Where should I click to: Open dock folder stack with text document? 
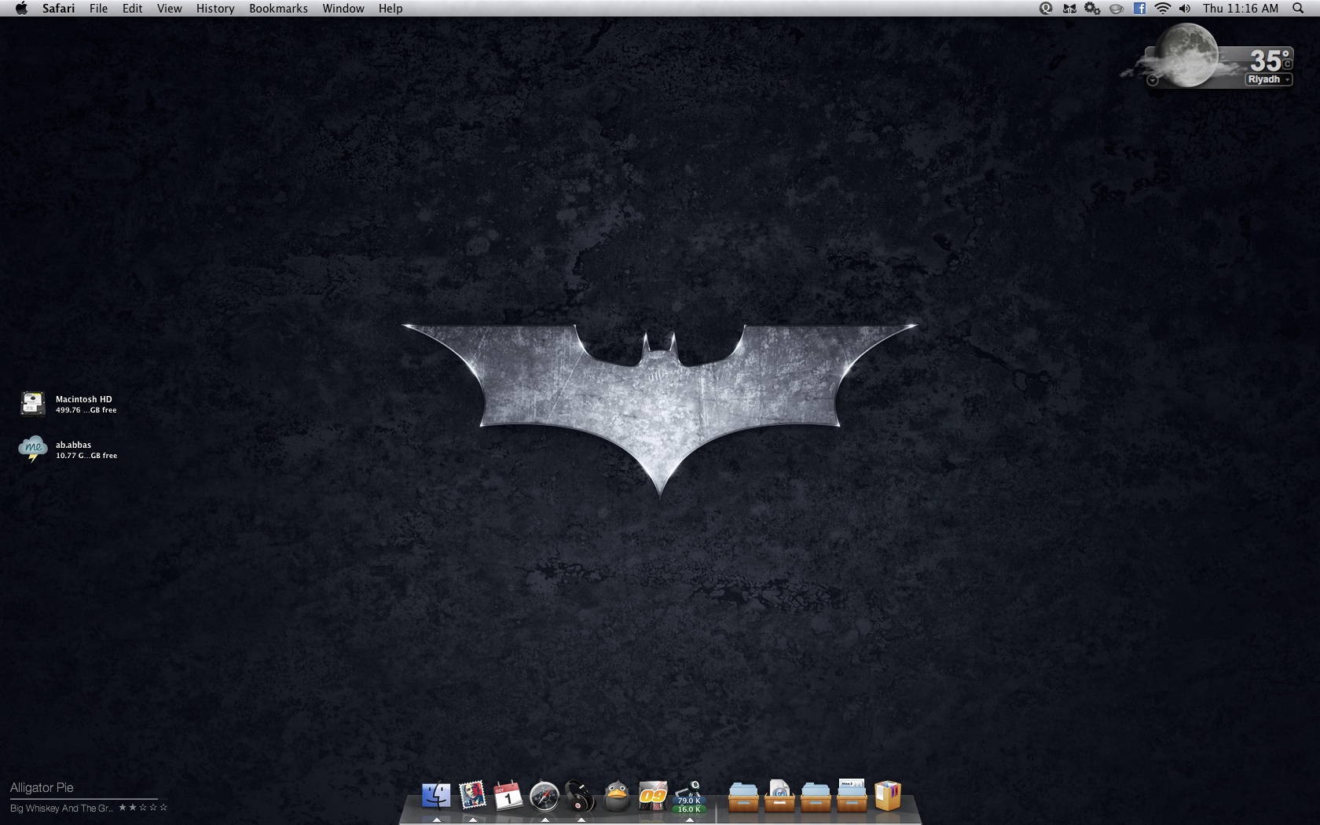852,796
